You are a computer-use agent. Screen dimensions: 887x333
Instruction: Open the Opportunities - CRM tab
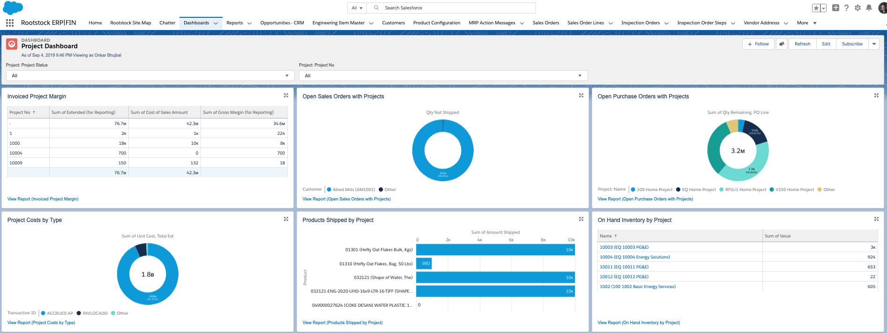tap(282, 23)
